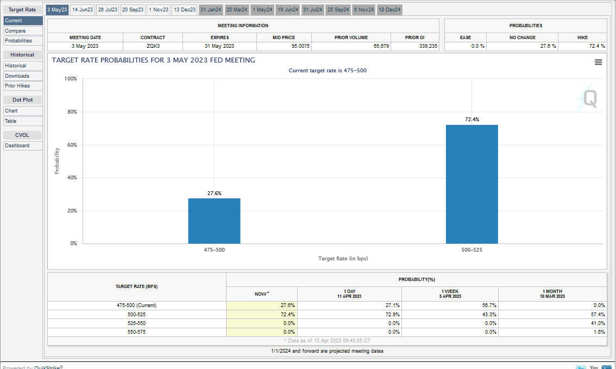616x369 pixels.
Task: Click the 500-525 x-axis label under chart
Action: pos(472,250)
